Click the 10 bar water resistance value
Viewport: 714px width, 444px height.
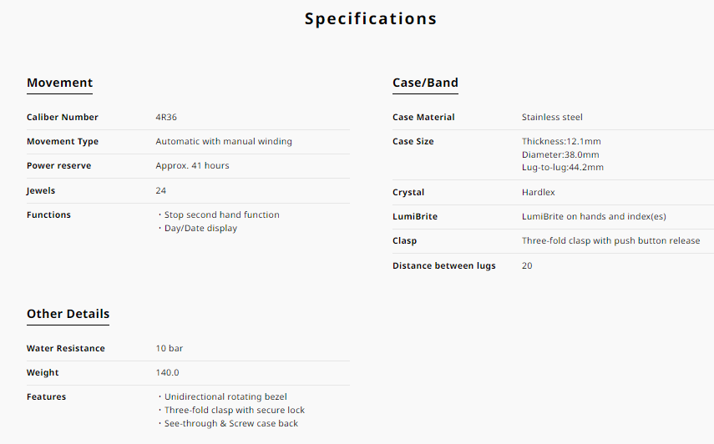pyautogui.click(x=169, y=349)
